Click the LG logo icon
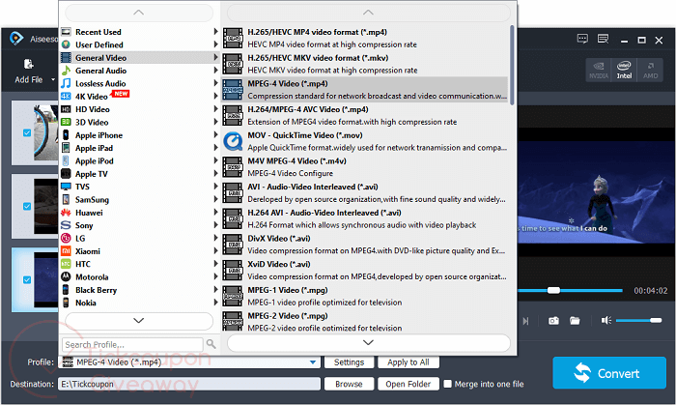 [66, 238]
